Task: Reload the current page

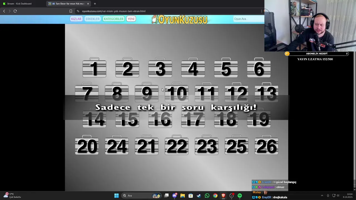Action: 15,11
